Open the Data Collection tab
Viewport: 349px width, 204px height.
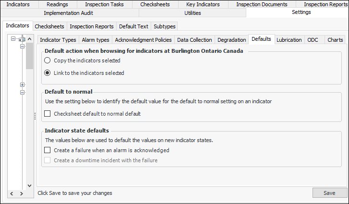tap(194, 40)
